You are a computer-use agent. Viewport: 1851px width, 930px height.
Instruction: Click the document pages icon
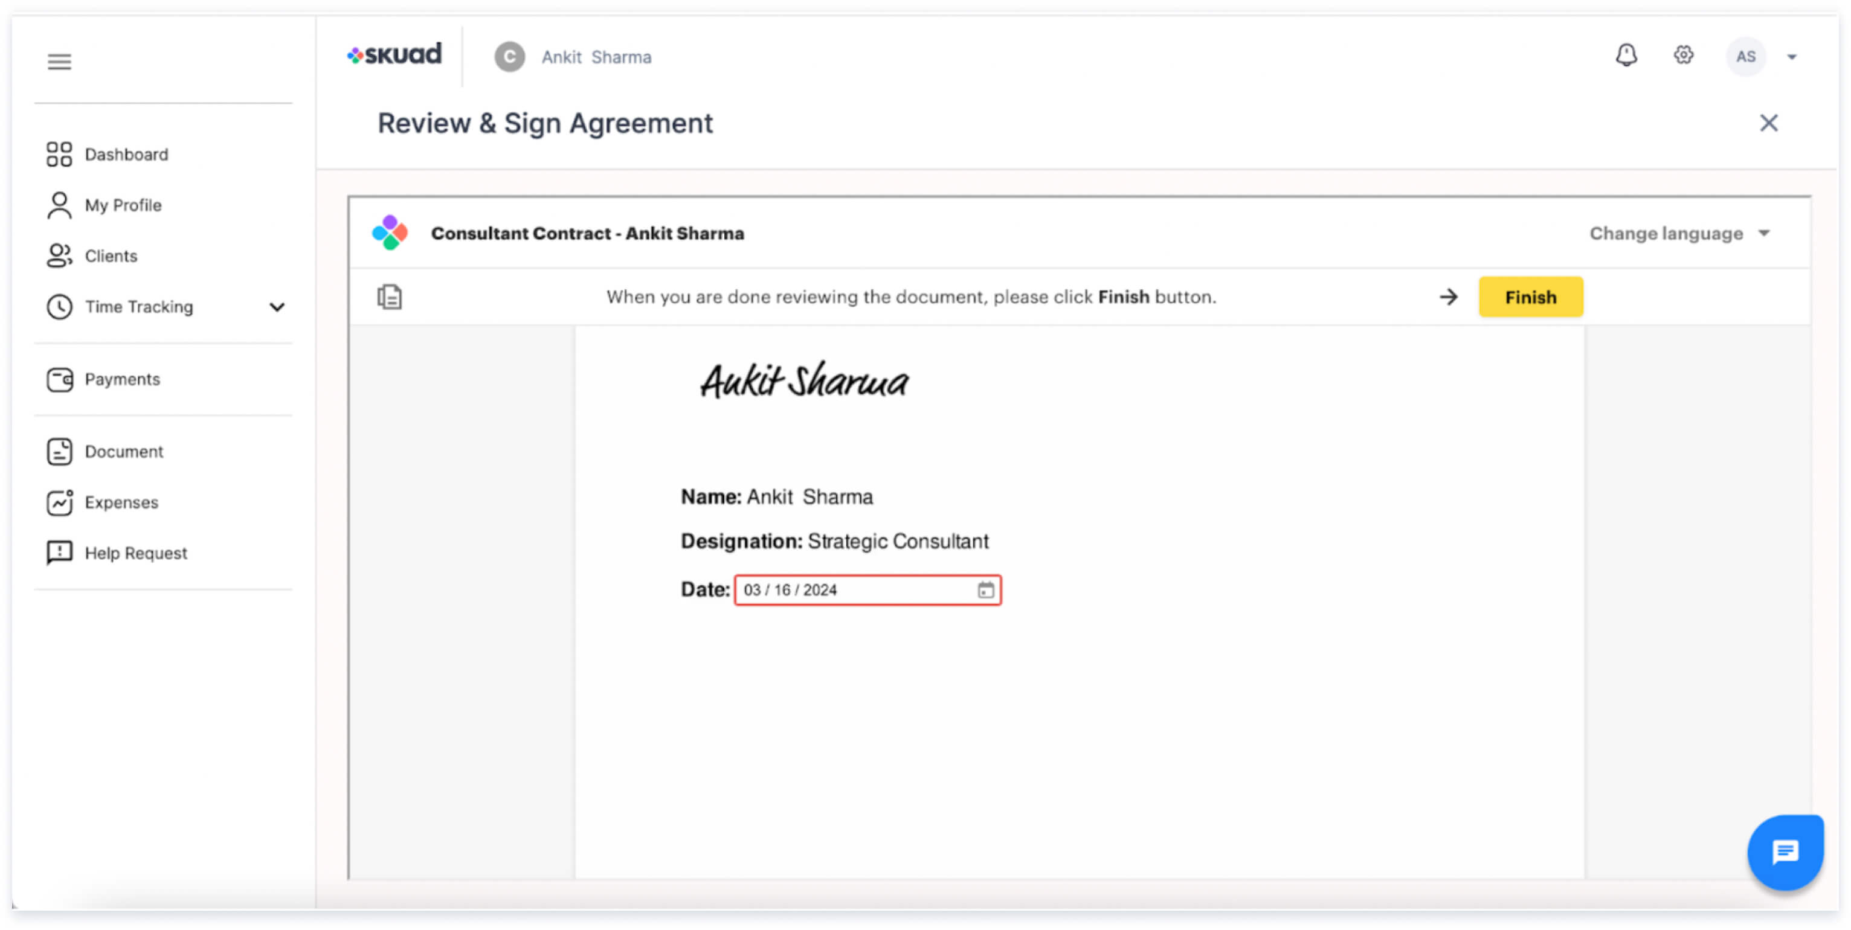[x=390, y=297]
